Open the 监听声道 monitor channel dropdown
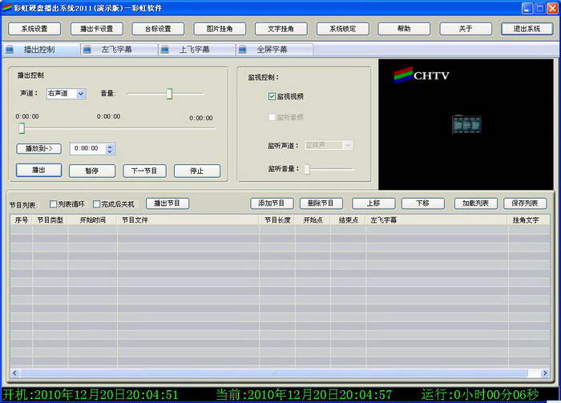The width and height of the screenshot is (561, 403). point(328,145)
